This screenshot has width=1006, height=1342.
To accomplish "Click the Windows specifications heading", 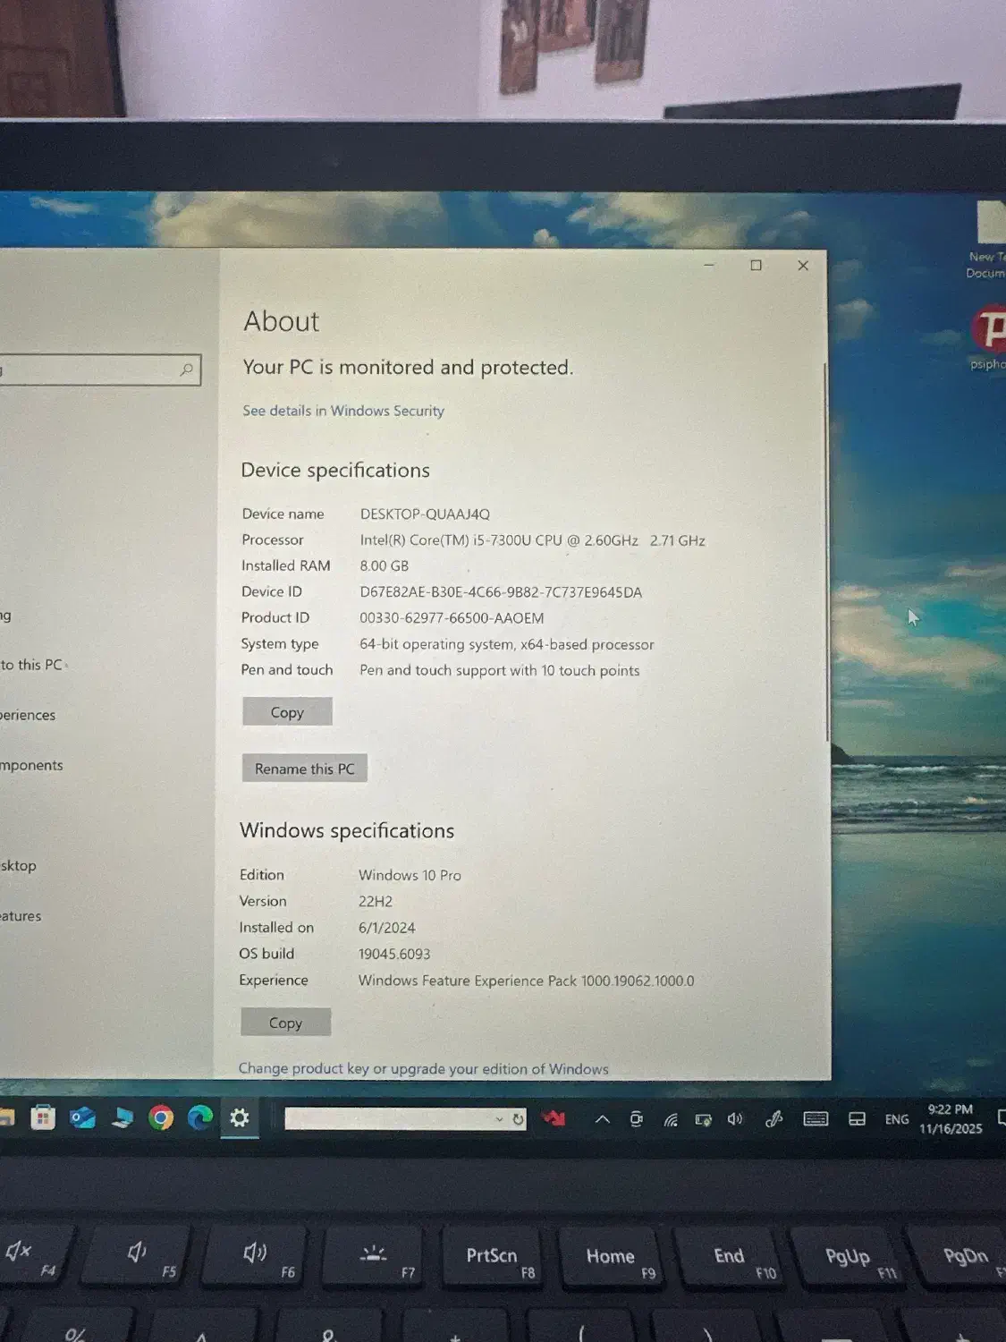I will pos(347,831).
